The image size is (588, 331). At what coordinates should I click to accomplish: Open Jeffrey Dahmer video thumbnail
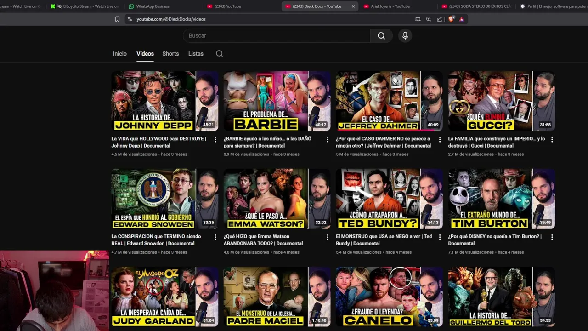point(389,101)
